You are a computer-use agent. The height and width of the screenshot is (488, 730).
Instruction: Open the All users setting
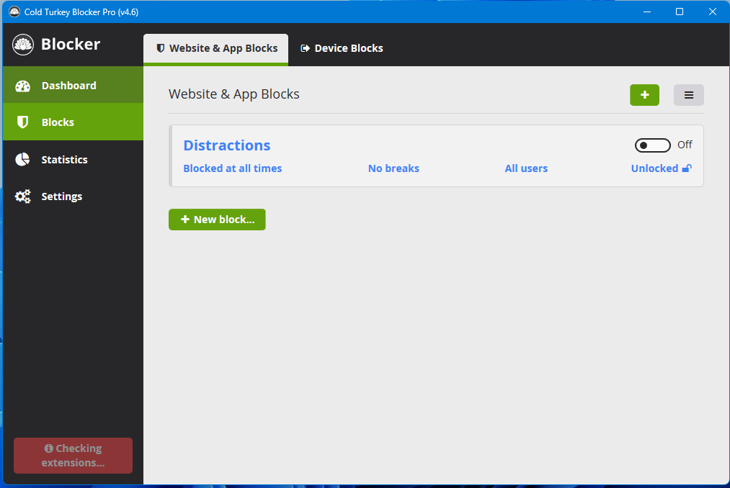[526, 168]
